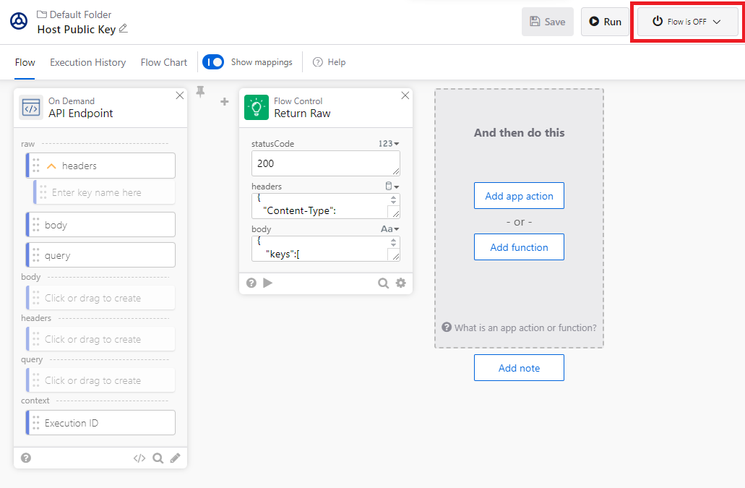Image resolution: width=745 pixels, height=488 pixels.
Task: Click drag handle of raw body key
Action: pyautogui.click(x=36, y=225)
